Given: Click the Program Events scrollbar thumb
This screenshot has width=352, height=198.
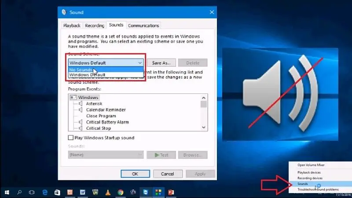Looking at the screenshot, I should [204, 104].
